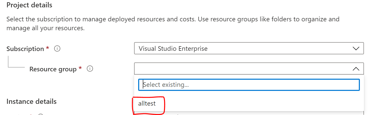
Task: Click the text cursor inside the Select existing box
Action: point(143,85)
